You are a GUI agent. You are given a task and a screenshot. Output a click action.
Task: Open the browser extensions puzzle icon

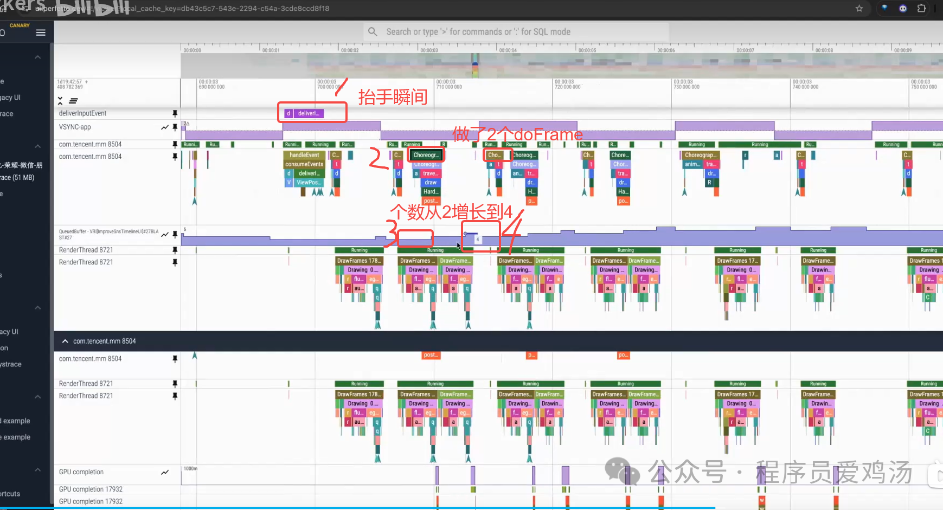click(x=922, y=9)
